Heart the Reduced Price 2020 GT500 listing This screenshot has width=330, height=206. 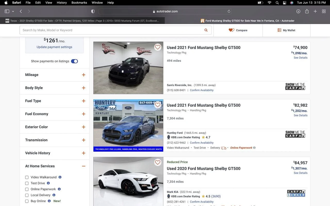(x=158, y=162)
